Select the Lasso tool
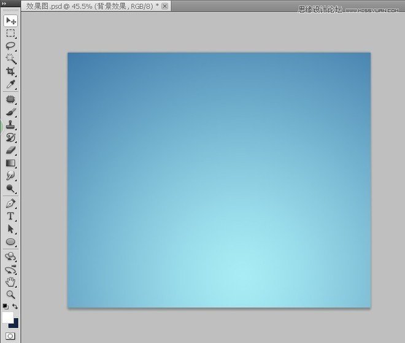Viewport: 405px width, 343px height. pos(10,46)
